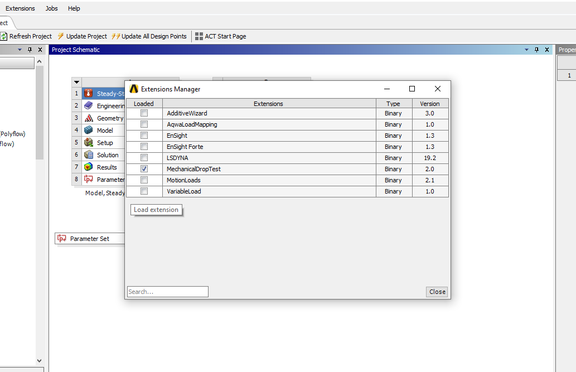Enable the LSDYNA extension checkbox
This screenshot has width=576, height=372.
click(x=144, y=158)
